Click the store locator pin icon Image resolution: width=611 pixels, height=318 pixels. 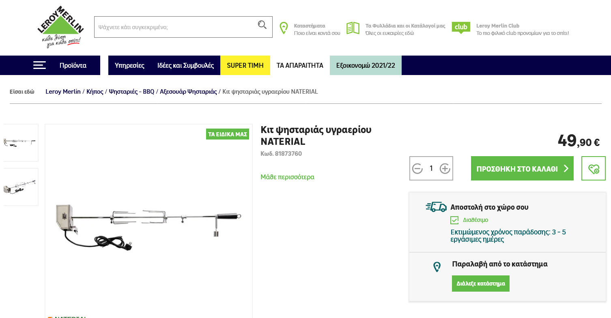tap(284, 28)
